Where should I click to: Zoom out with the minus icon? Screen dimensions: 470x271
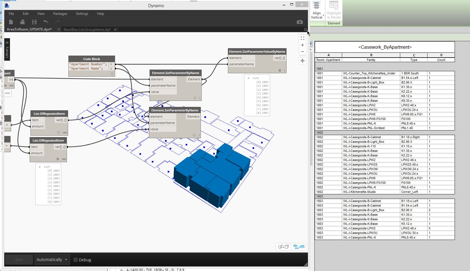coord(303,52)
